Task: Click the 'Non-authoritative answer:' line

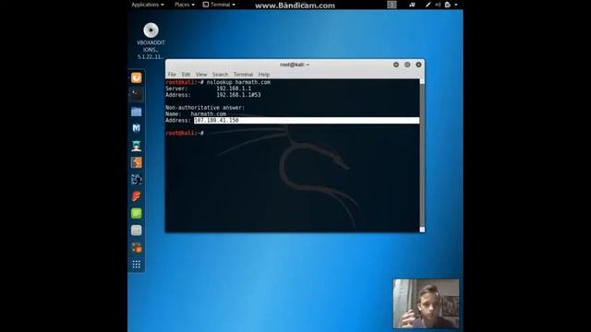Action: pos(205,108)
